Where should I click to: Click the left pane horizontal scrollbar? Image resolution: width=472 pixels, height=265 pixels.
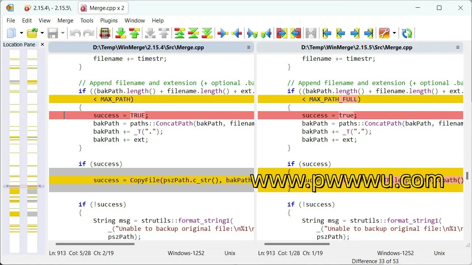[95, 244]
